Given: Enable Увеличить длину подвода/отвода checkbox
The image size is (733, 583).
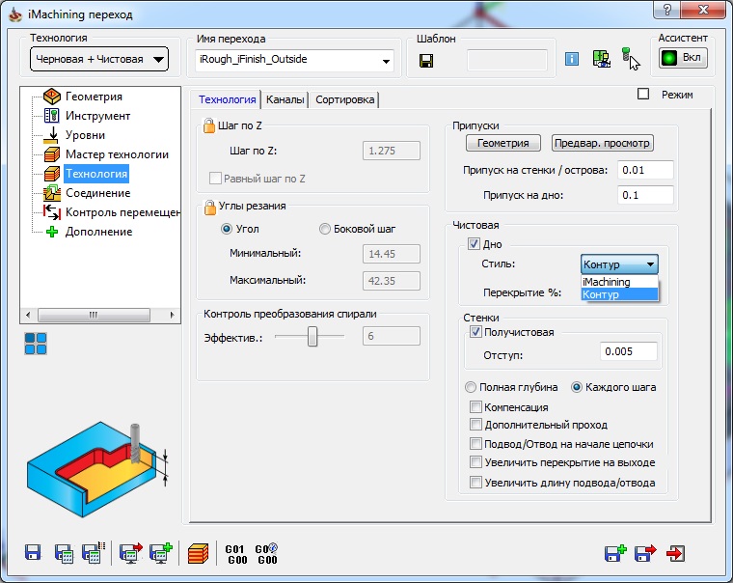Looking at the screenshot, I should pos(475,482).
